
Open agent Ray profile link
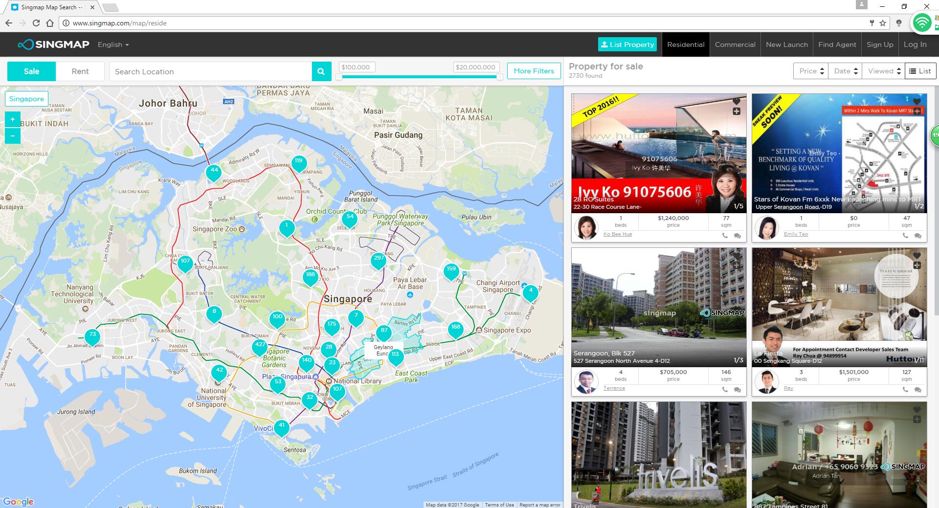pos(788,388)
